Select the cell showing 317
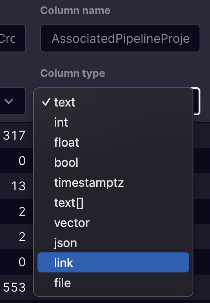This screenshot has height=303, width=210. pos(14,135)
